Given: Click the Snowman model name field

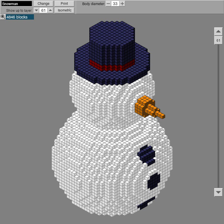Looking at the screenshot, I should click(17, 4).
